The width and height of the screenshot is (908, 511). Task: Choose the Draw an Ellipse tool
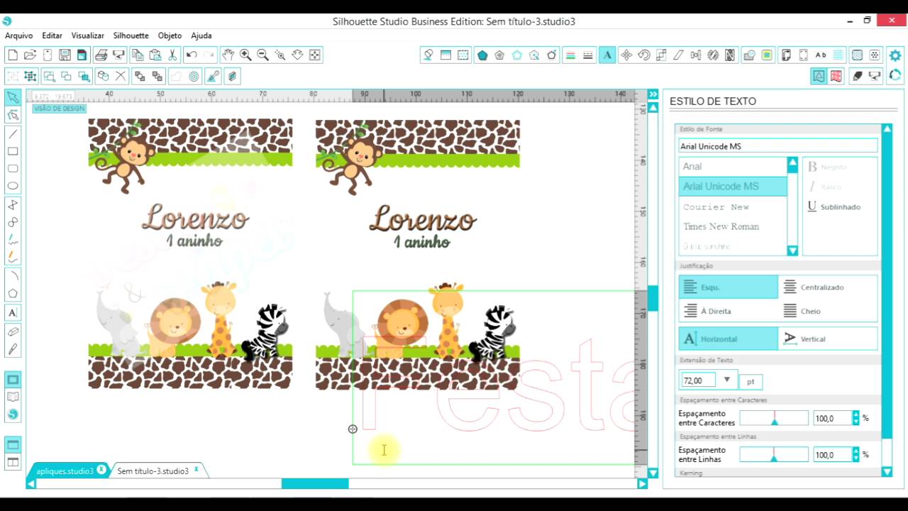tap(13, 186)
